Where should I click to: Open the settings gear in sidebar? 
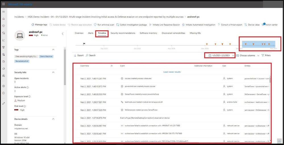pos(3,86)
